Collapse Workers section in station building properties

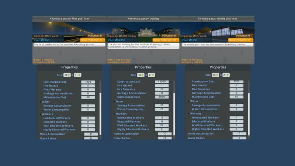115,114
